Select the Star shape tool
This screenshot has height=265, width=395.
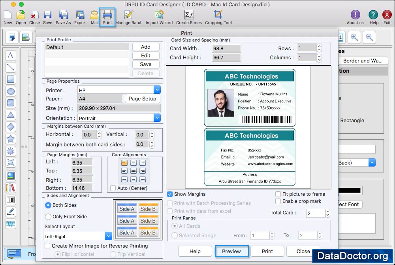(x=11, y=139)
